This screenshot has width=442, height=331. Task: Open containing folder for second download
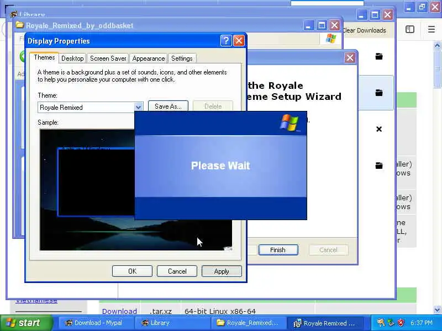[x=379, y=93]
